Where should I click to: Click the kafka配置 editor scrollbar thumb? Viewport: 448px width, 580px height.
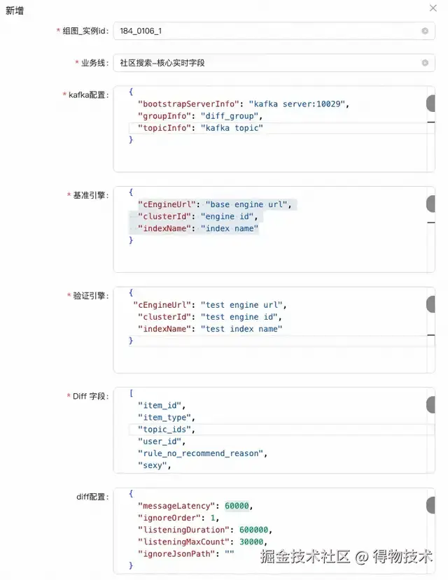[x=430, y=104]
